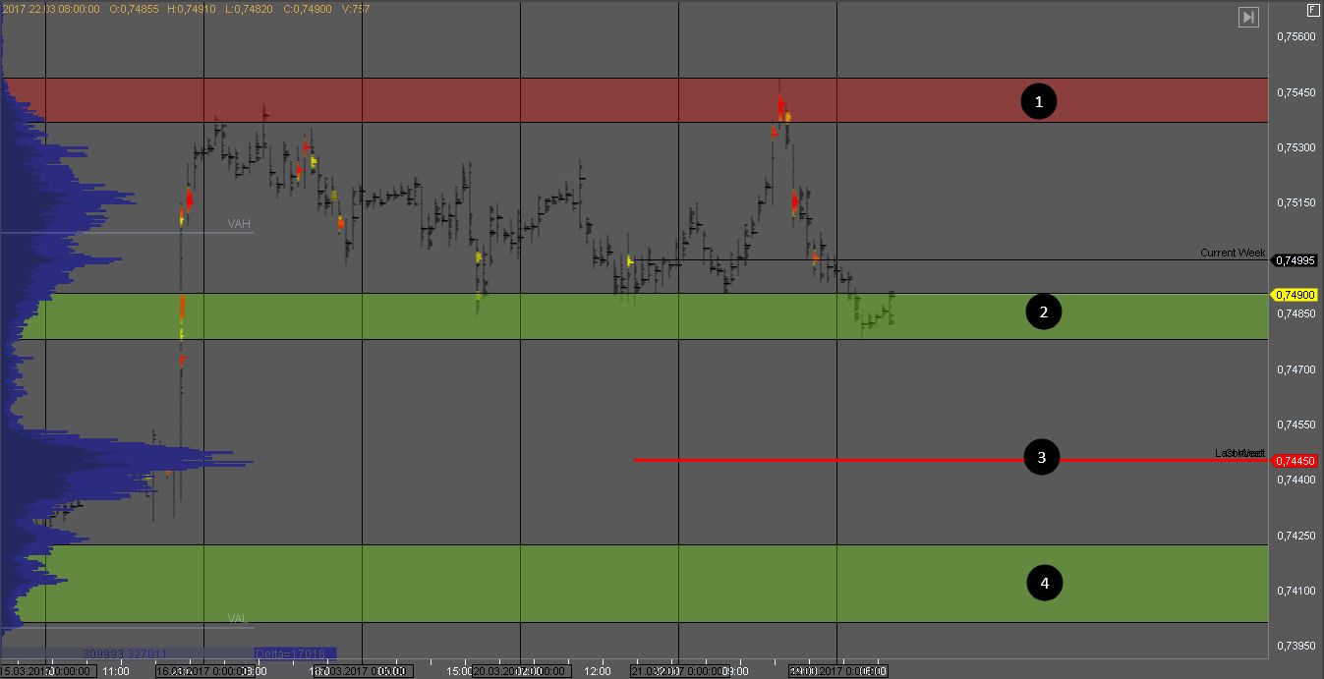1324x679 pixels.
Task: Click the 0,75600 price axis label
Action: coord(1295,37)
